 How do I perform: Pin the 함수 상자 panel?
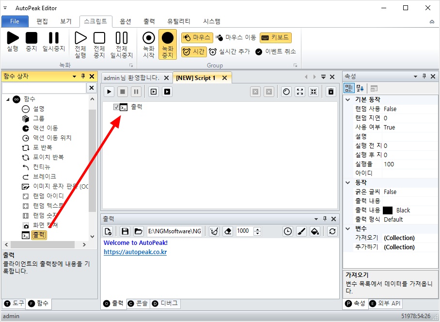83,76
